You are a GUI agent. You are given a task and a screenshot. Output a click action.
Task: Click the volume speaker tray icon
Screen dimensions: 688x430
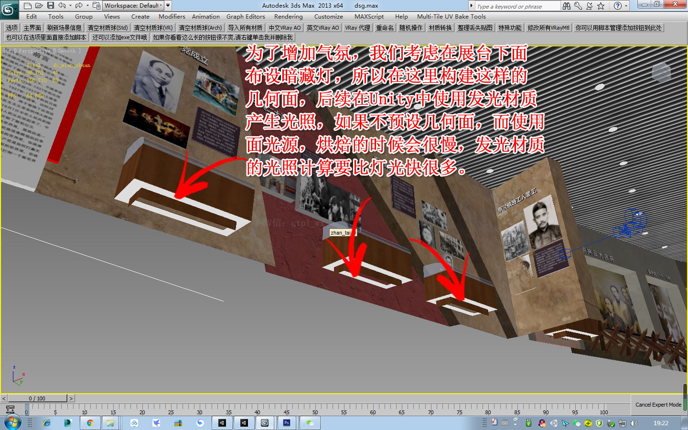634,423
